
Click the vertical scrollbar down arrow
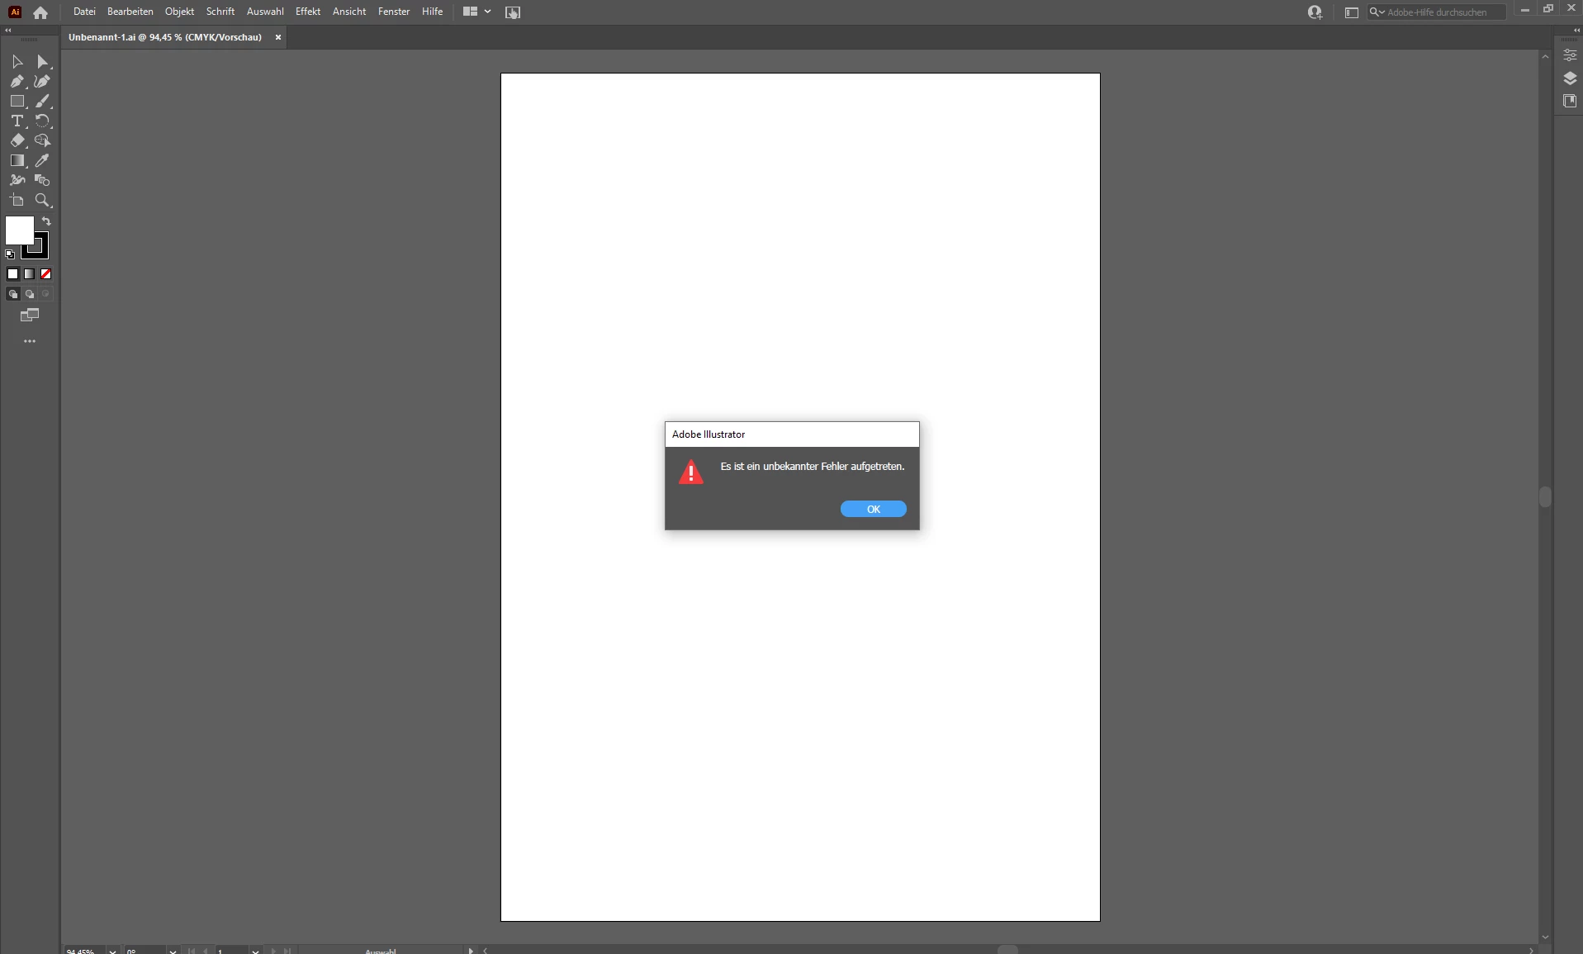(x=1545, y=937)
